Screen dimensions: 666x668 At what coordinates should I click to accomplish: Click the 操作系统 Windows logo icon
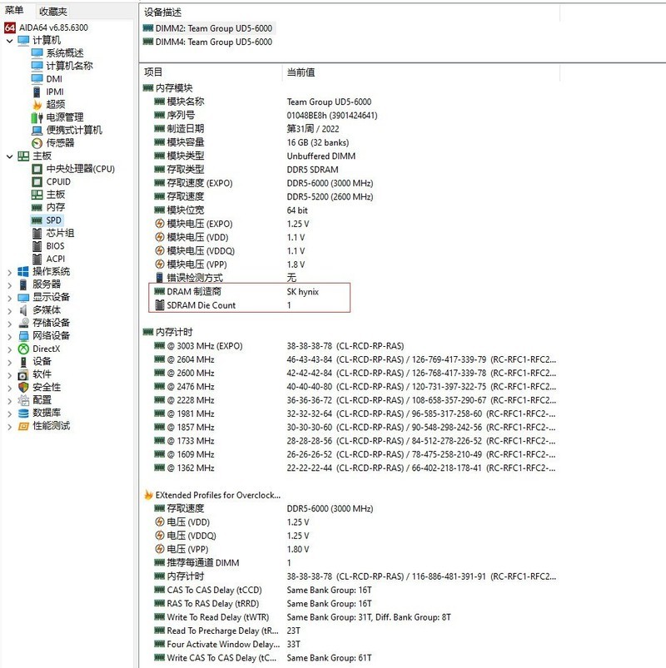pyautogui.click(x=23, y=272)
